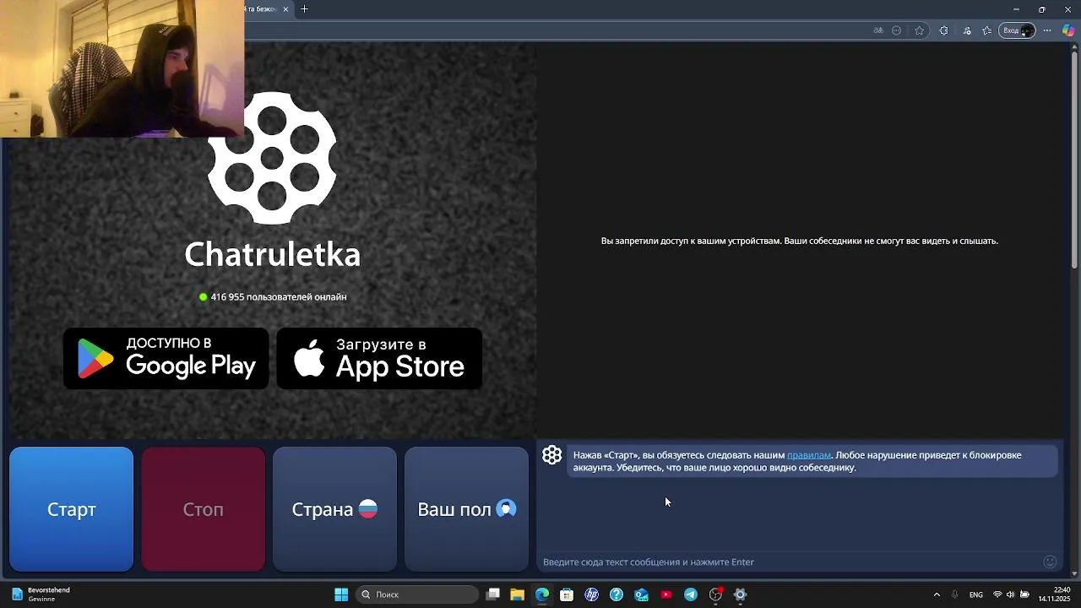Open the HP app on the taskbar

click(x=592, y=594)
